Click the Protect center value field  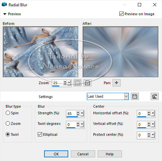point(142,135)
